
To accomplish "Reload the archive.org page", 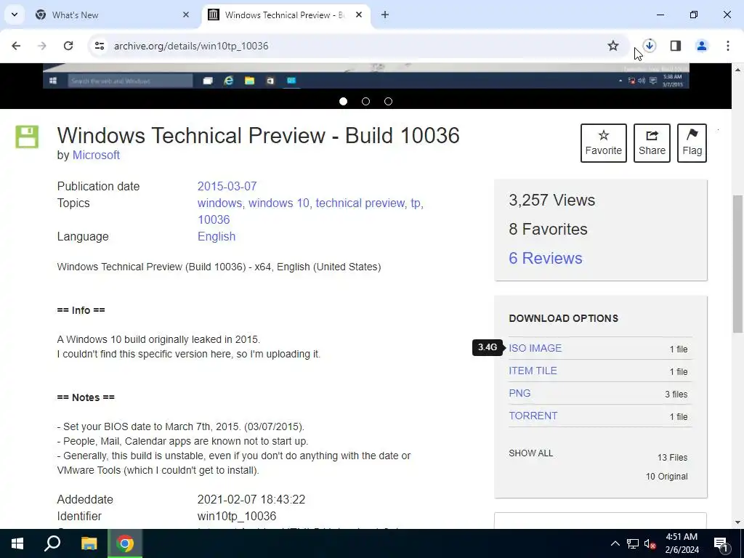I will (x=68, y=46).
